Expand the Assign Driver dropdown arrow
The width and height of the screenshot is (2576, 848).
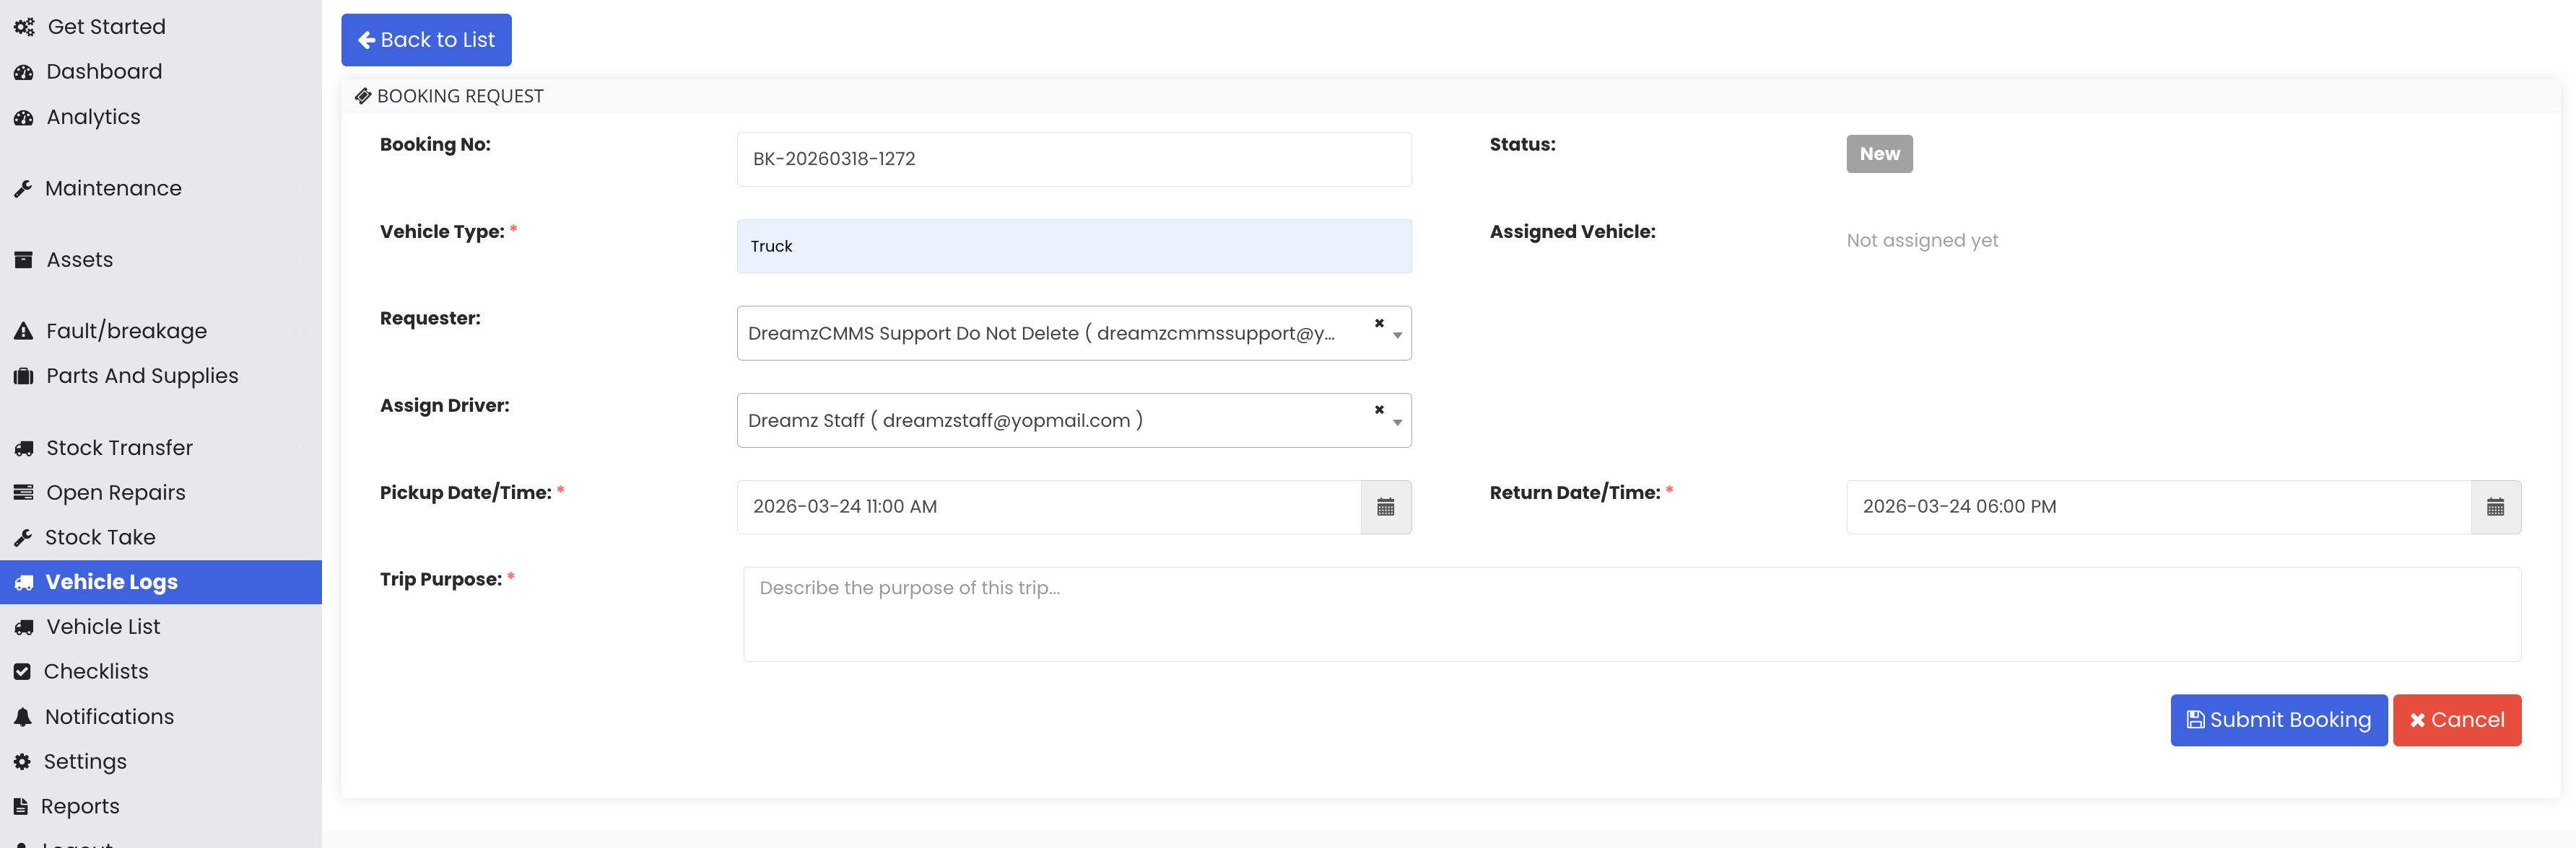1397,423
